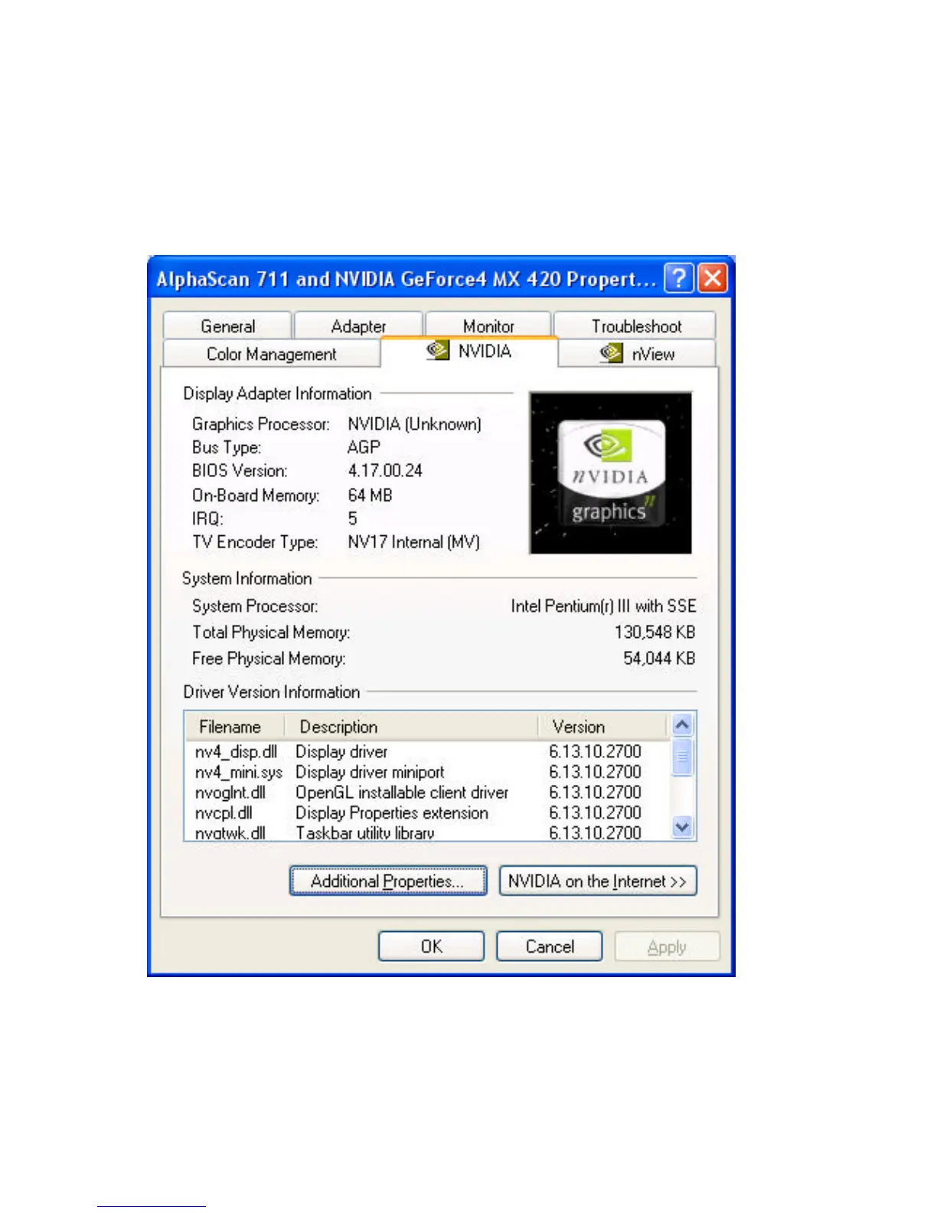
Task: Click the Taskbar utility library description
Action: tap(365, 832)
